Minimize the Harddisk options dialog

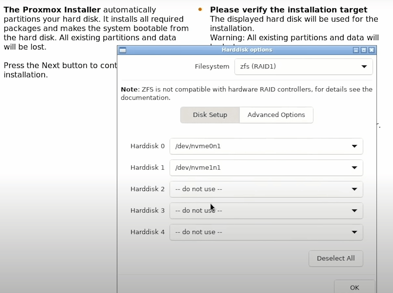356,50
